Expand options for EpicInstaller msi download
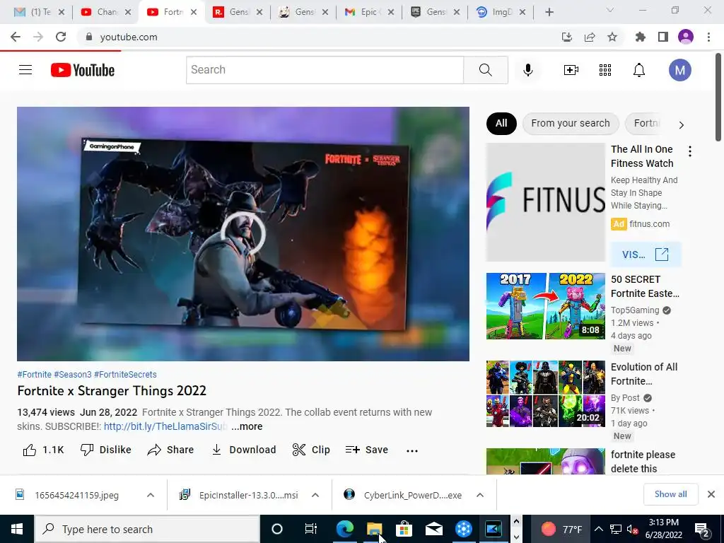Image resolution: width=724 pixels, height=543 pixels. (315, 495)
